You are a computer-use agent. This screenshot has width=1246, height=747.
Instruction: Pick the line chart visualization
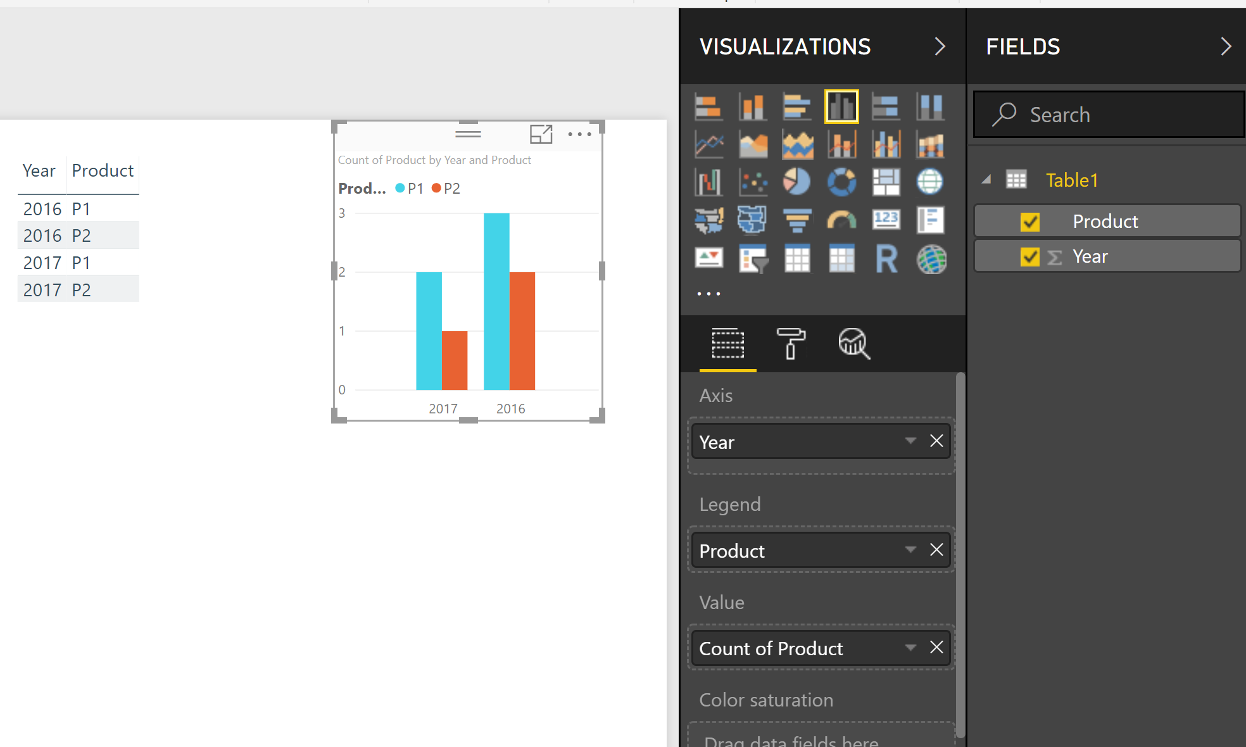coord(708,145)
